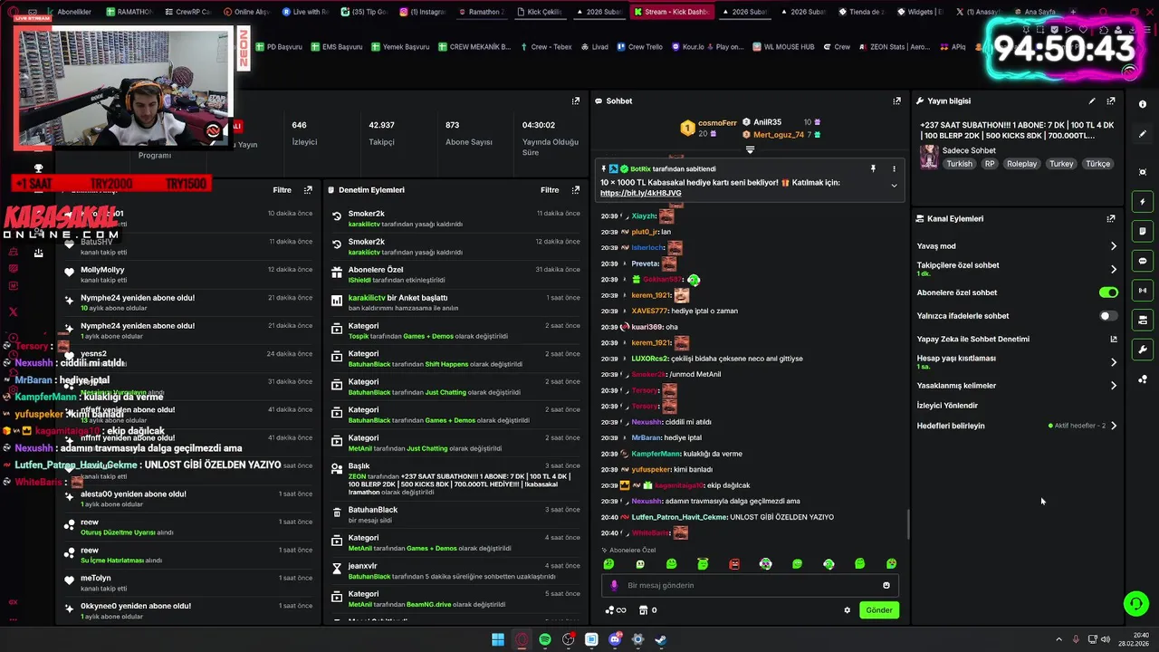The height and width of the screenshot is (652, 1159).
Task: Click the taskbar volume icon
Action: 1106,639
